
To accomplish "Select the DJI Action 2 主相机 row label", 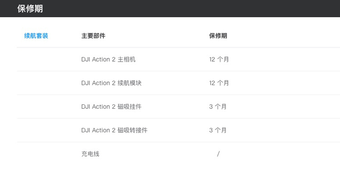I will 108,59.
